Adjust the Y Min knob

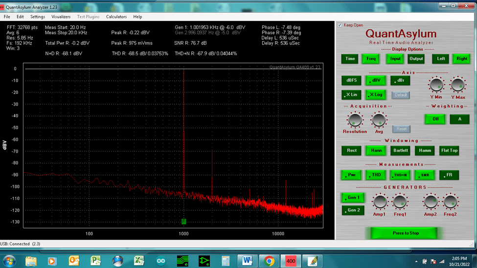pyautogui.click(x=436, y=85)
